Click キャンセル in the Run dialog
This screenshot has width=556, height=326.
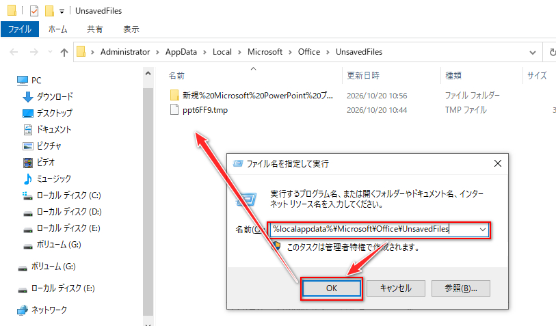tap(396, 288)
